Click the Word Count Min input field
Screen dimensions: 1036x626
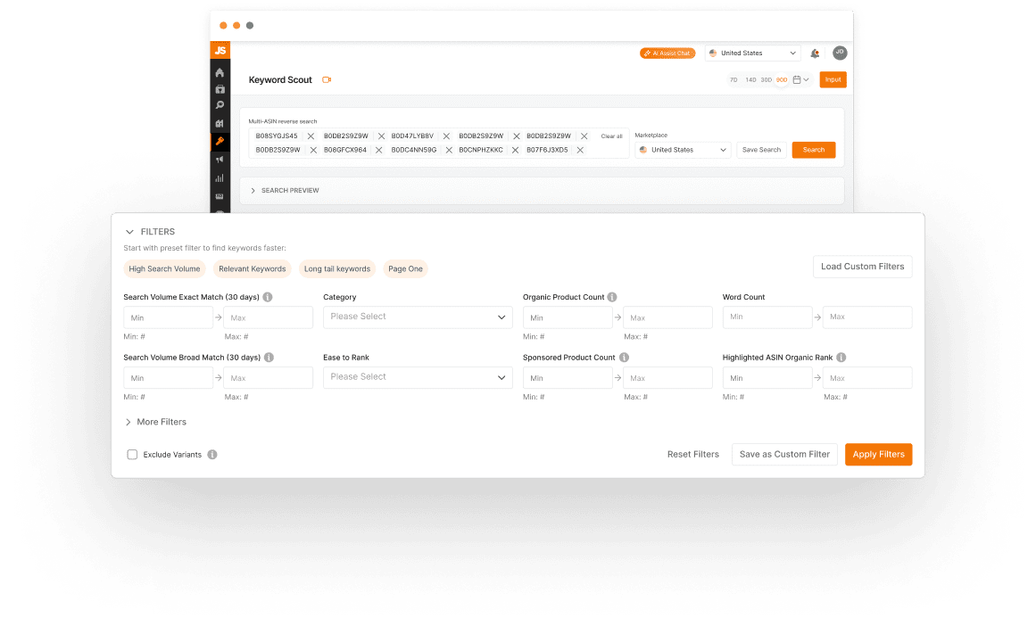767,317
